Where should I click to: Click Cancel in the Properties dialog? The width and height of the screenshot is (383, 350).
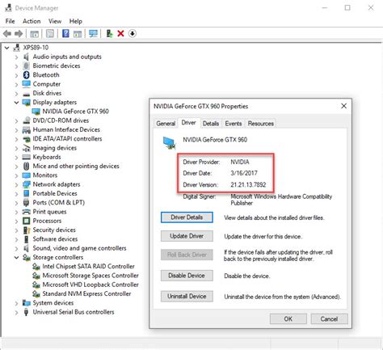tap(329, 319)
